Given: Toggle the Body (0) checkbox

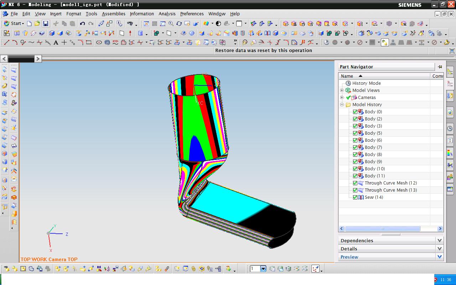Looking at the screenshot, I should pyautogui.click(x=355, y=112).
